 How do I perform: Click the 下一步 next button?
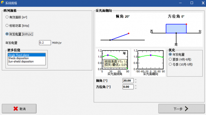pyautogui.click(x=181, y=109)
